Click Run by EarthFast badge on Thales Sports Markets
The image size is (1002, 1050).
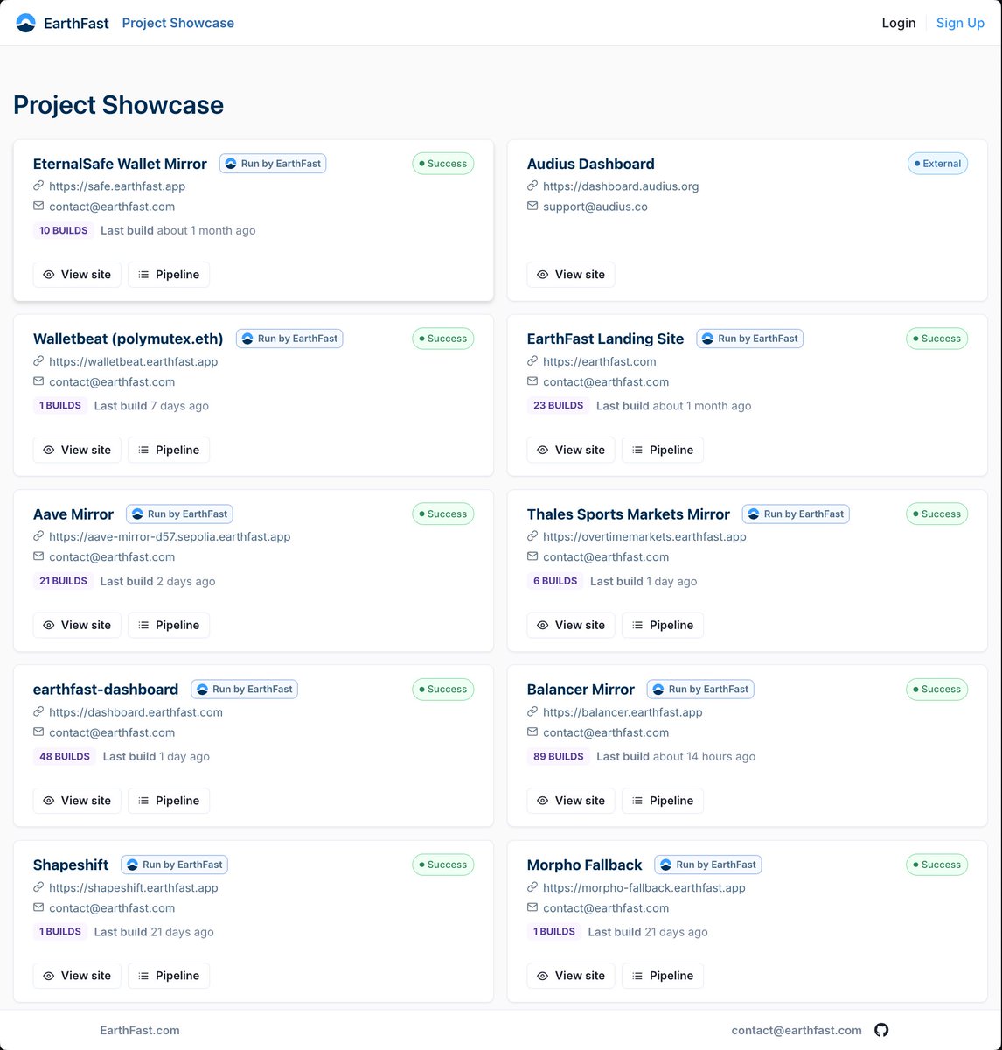click(796, 514)
